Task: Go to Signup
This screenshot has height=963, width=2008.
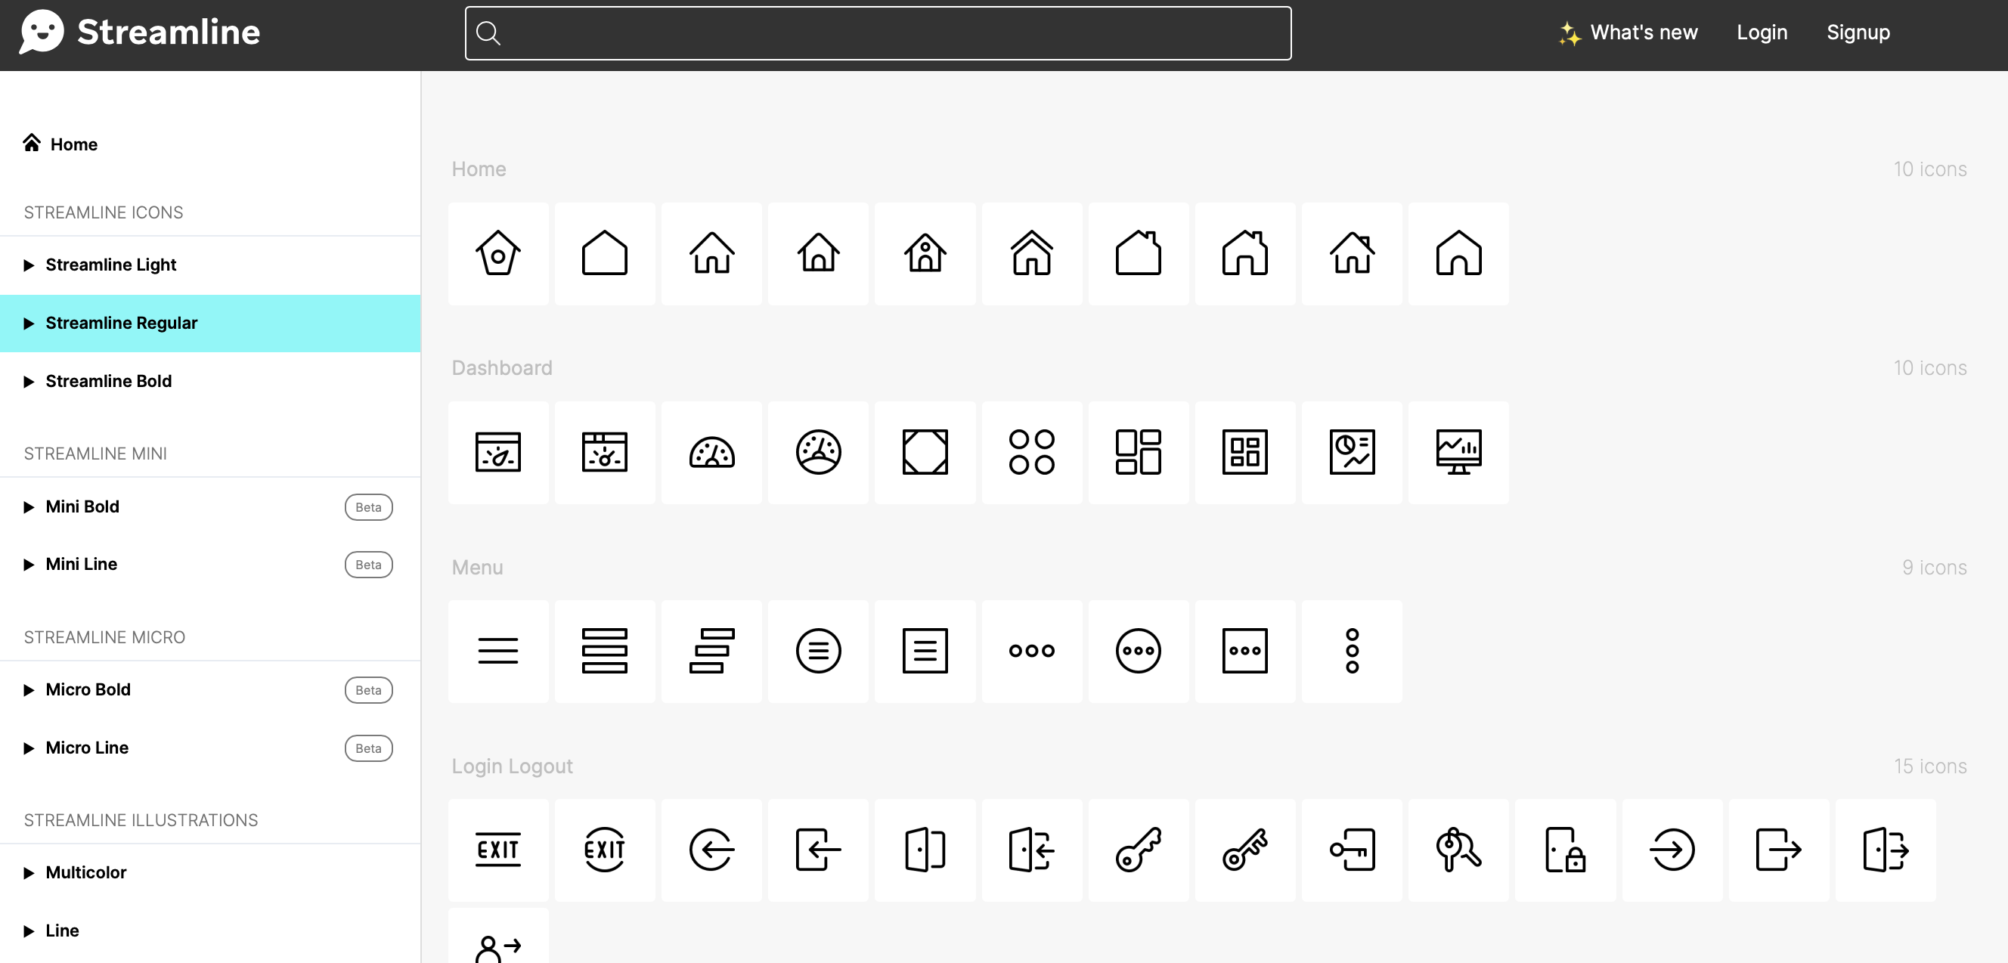Action: point(1858,33)
